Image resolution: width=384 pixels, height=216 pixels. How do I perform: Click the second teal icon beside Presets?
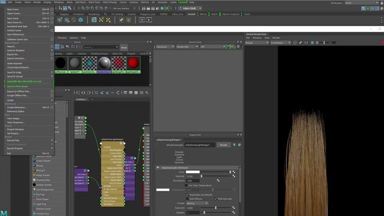point(239,145)
